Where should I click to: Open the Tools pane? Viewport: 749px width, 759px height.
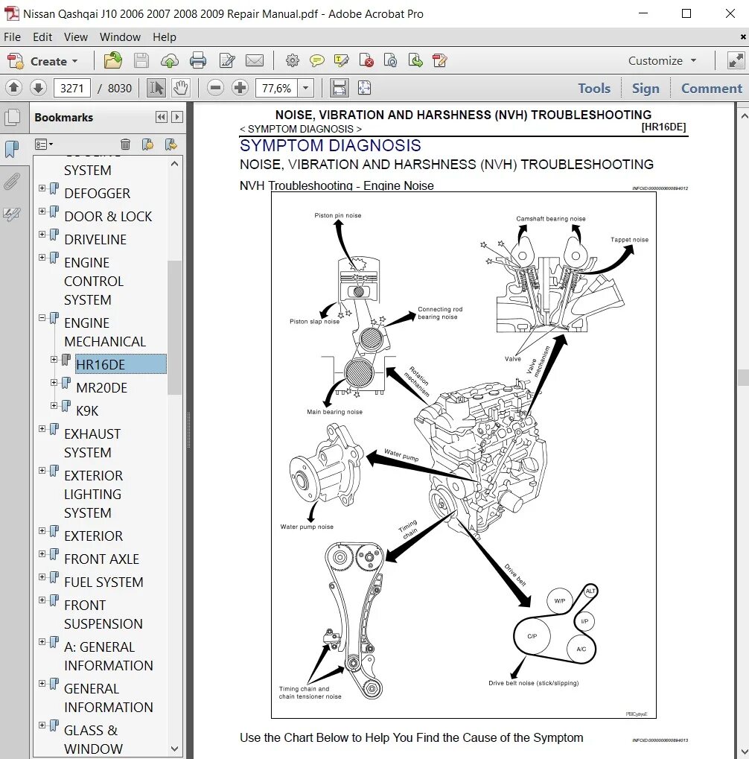[594, 88]
